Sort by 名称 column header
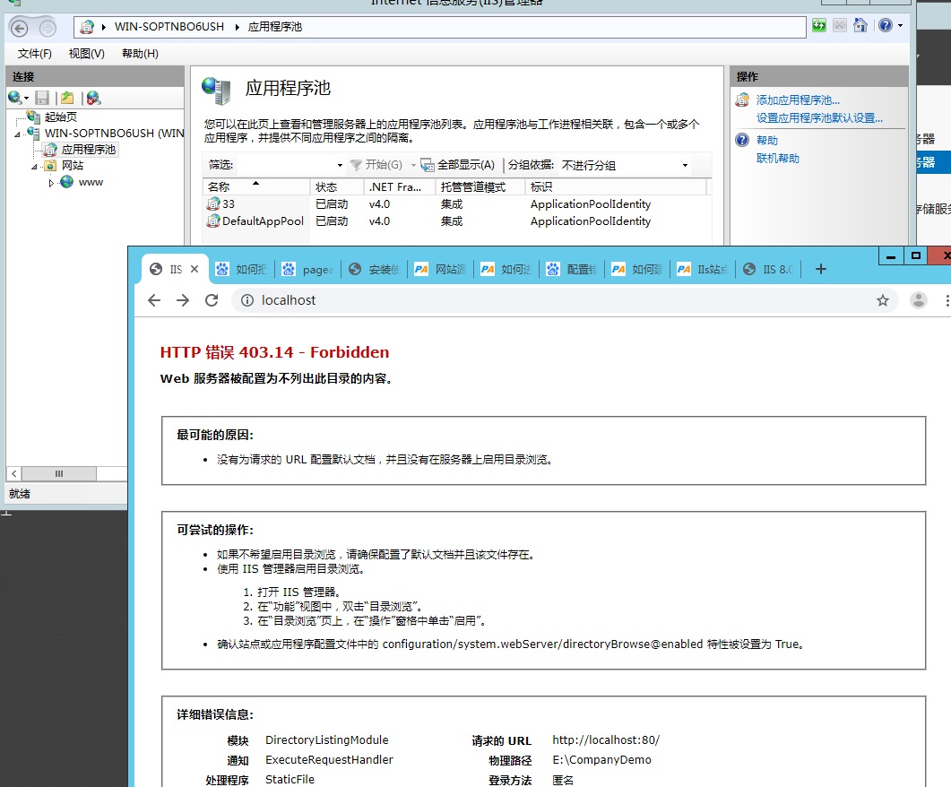The width and height of the screenshot is (951, 787). pos(256,186)
